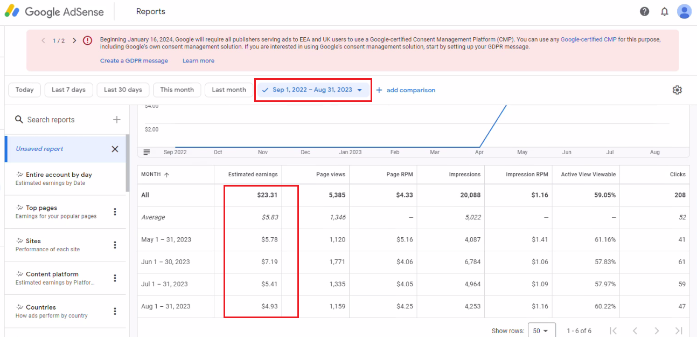Click the Reports page title
This screenshot has width=697, height=337.
(151, 11)
